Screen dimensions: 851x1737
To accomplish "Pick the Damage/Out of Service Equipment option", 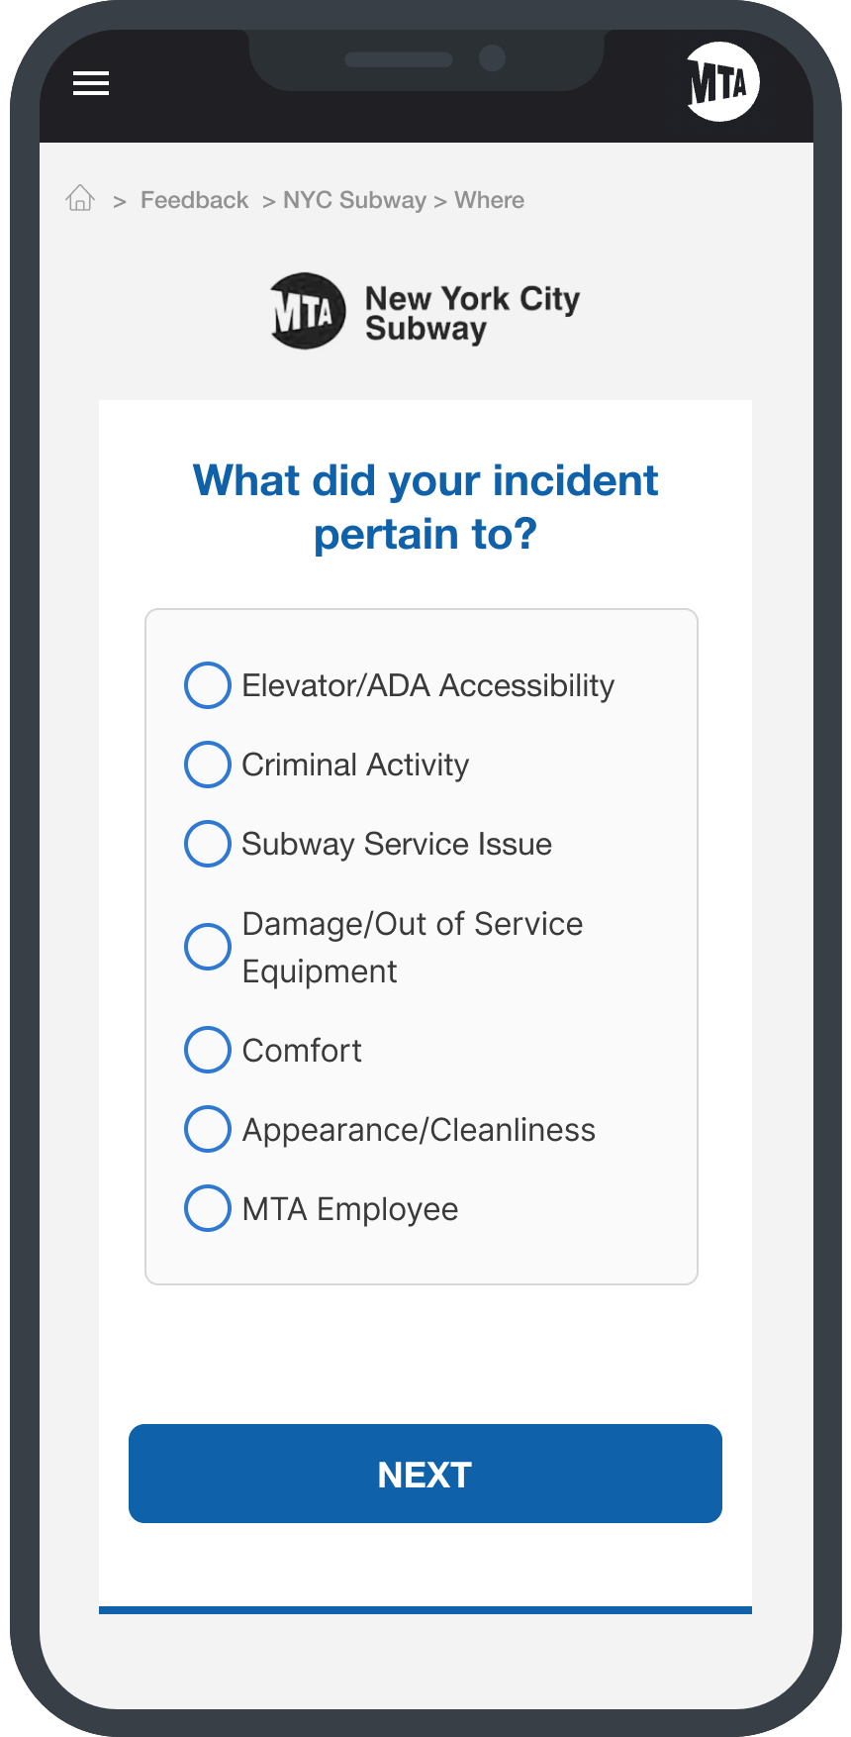I will click(208, 947).
